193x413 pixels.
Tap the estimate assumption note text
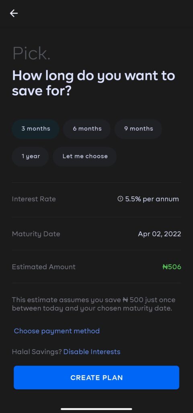(x=93, y=304)
